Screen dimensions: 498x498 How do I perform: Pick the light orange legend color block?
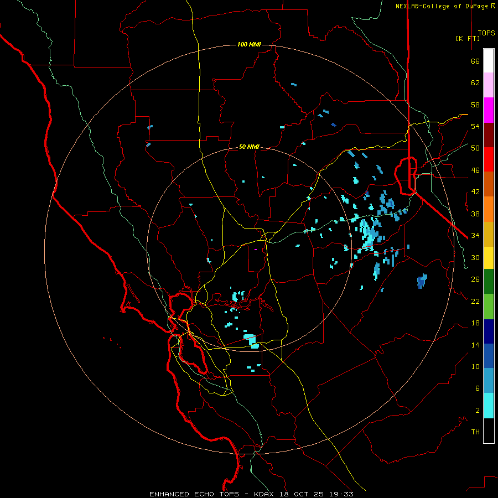click(489, 209)
